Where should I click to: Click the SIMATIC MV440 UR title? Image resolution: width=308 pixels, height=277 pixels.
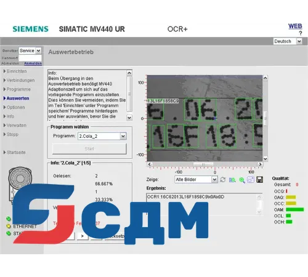click(x=92, y=29)
